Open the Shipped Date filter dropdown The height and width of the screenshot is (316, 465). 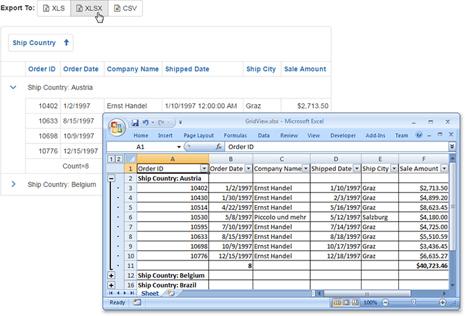pos(357,168)
